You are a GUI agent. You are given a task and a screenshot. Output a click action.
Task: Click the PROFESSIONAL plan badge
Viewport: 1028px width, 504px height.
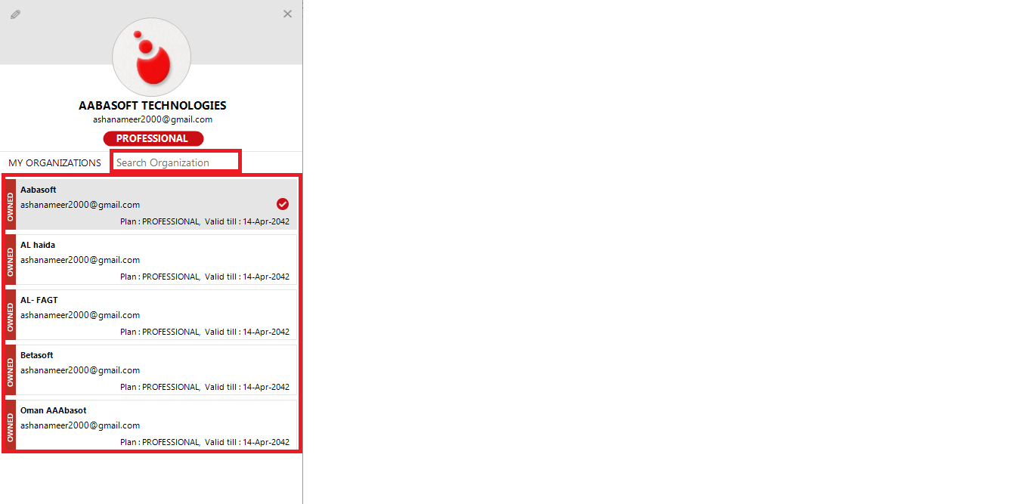(x=153, y=138)
